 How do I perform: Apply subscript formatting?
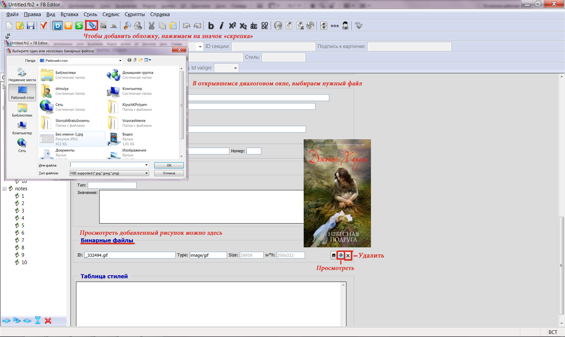tap(243, 26)
